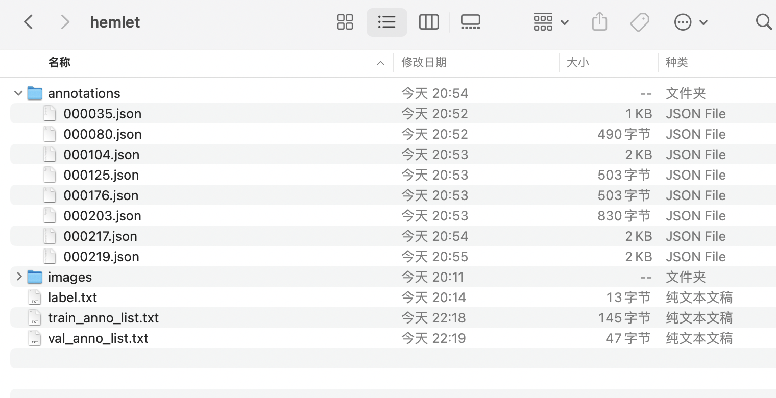This screenshot has height=398, width=776.
Task: Switch to icon grid view
Action: tap(345, 22)
